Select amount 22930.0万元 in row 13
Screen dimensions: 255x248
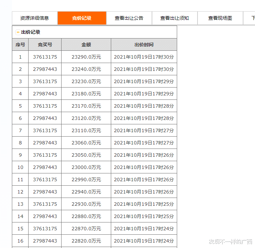pyautogui.click(x=86, y=204)
